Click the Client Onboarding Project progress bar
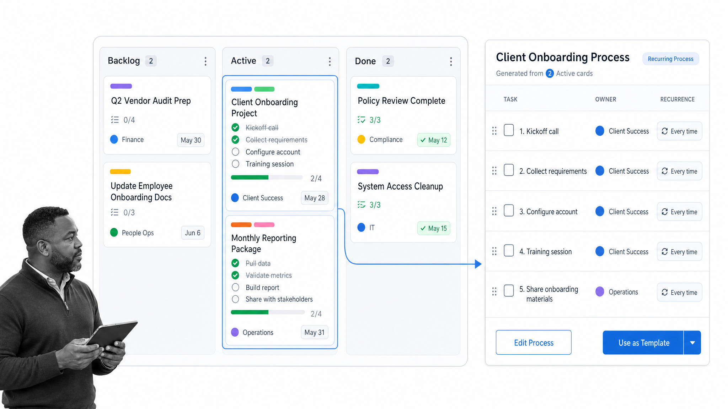 (x=267, y=178)
